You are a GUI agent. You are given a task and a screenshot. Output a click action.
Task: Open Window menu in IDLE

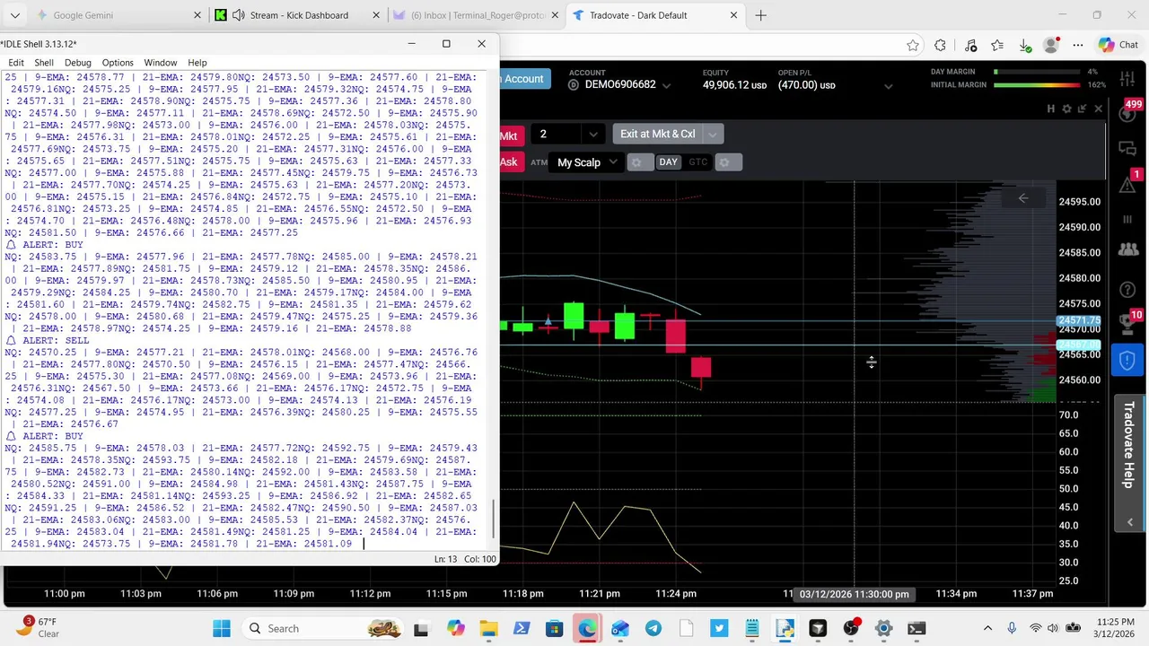(x=160, y=63)
